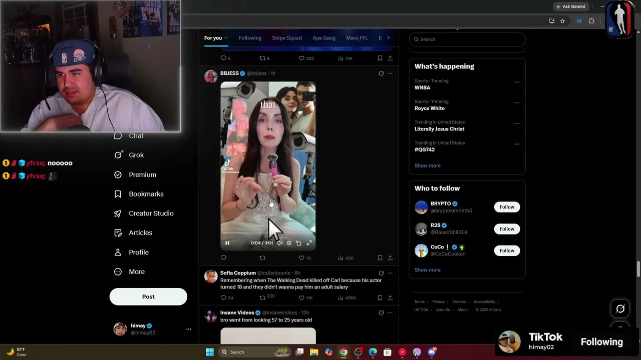Like the top post with 382 likes
The image size is (641, 360).
pyautogui.click(x=306, y=58)
